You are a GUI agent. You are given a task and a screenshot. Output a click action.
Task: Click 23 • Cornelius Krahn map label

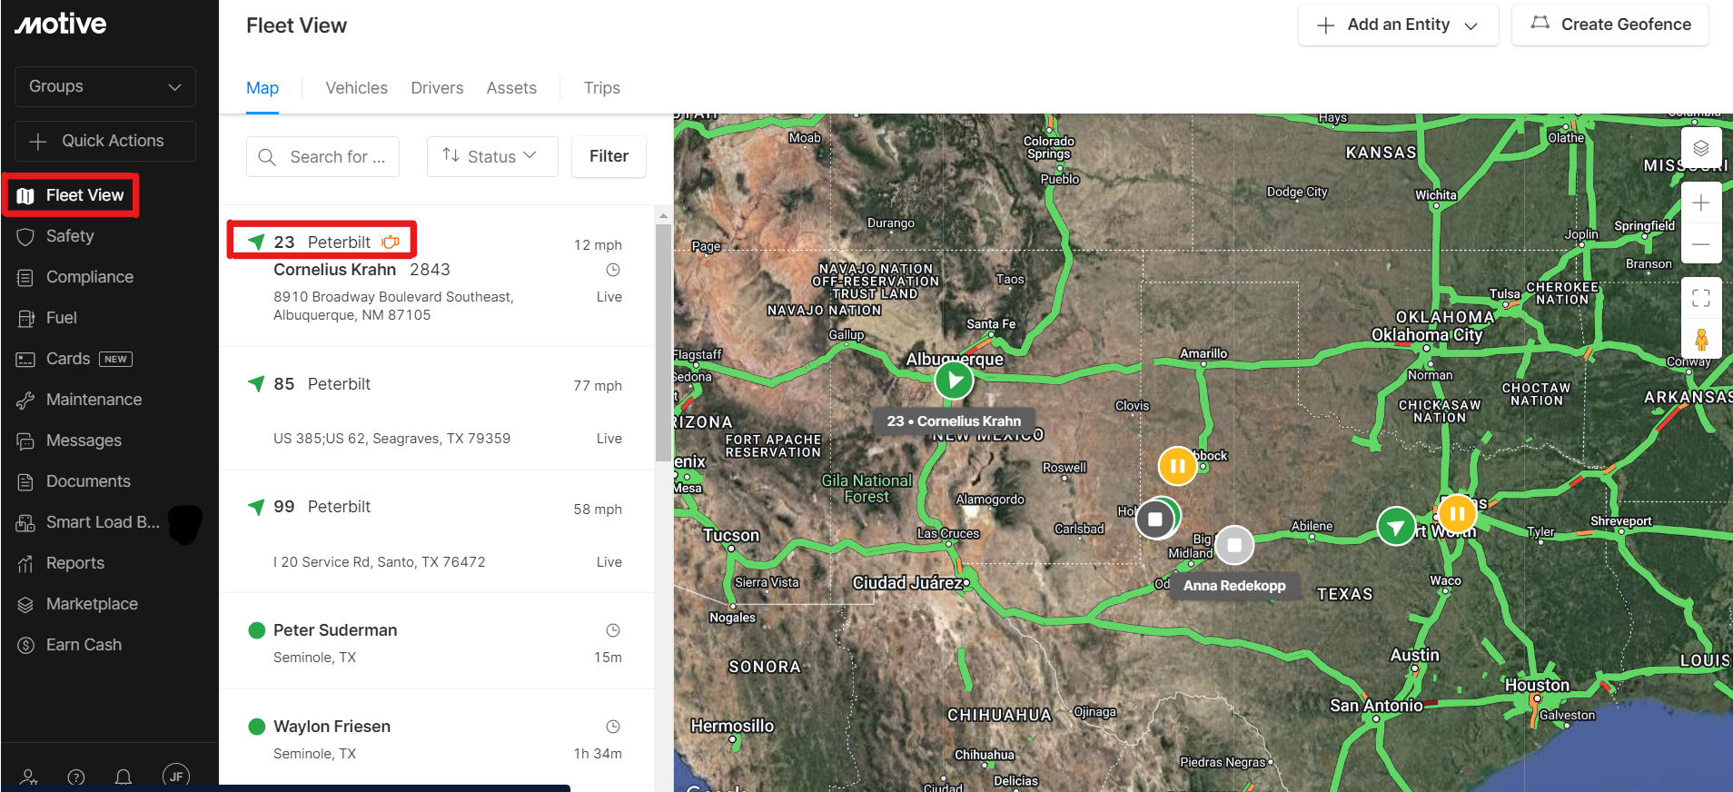tap(954, 421)
